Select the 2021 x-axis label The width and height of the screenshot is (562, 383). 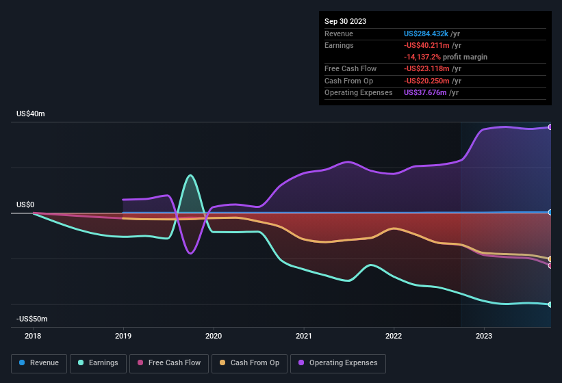click(x=304, y=336)
